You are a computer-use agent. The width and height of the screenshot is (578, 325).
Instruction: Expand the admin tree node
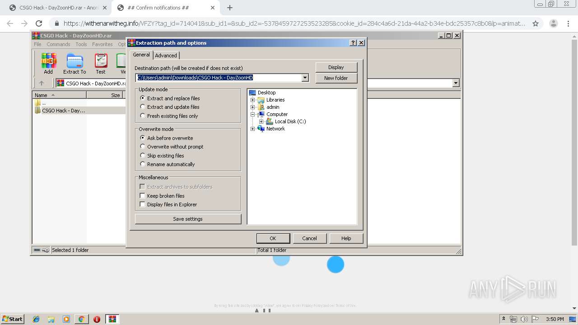click(x=253, y=107)
